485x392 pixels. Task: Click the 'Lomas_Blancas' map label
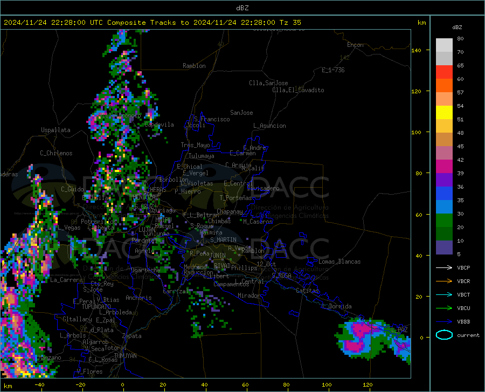click(339, 262)
